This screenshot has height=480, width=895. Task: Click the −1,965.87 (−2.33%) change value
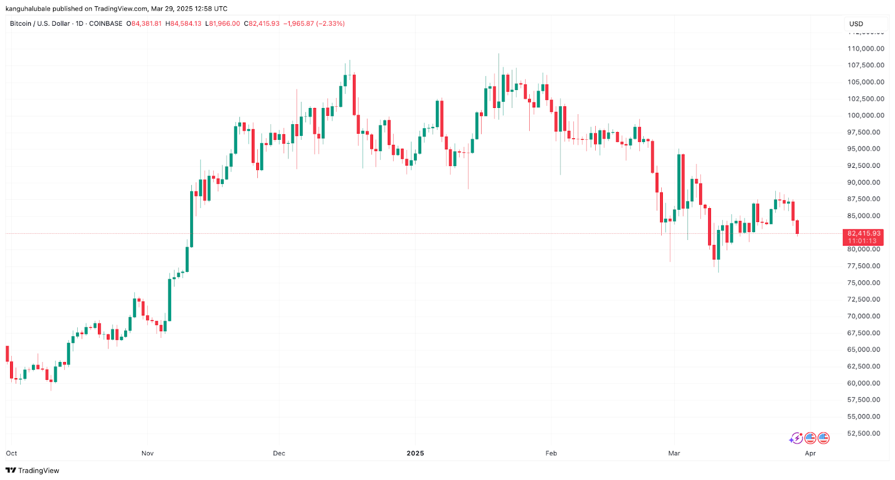tap(314, 23)
